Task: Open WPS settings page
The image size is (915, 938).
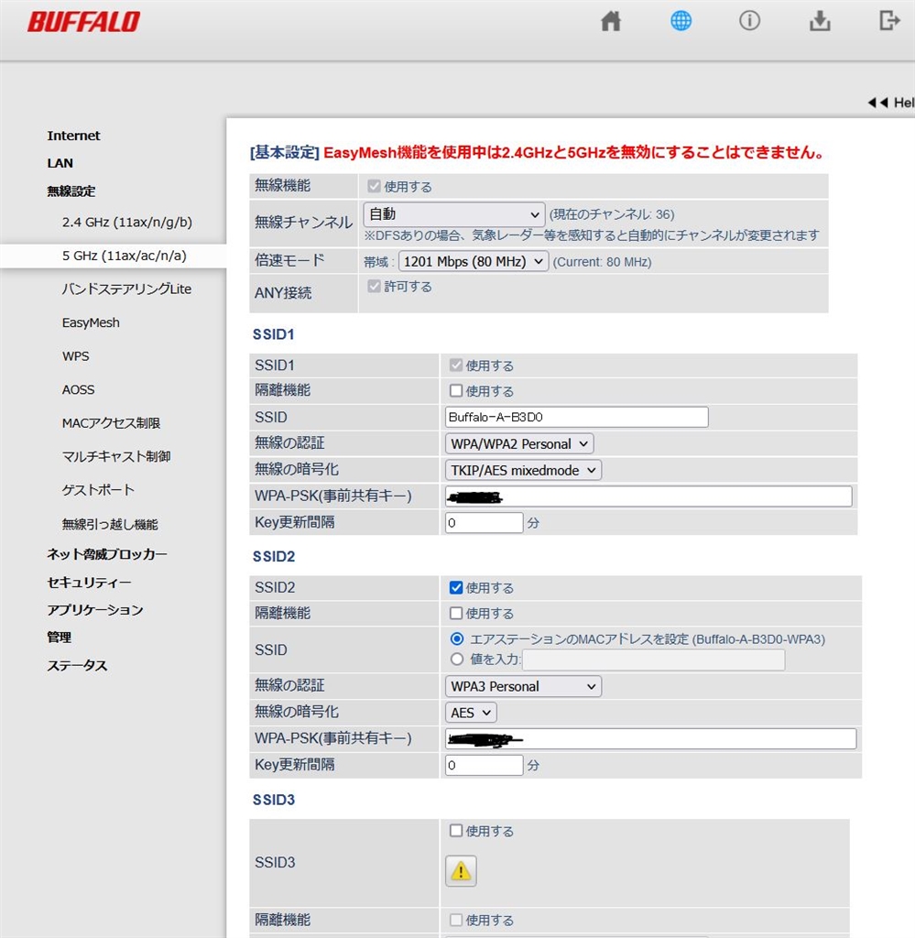Action: tap(75, 356)
